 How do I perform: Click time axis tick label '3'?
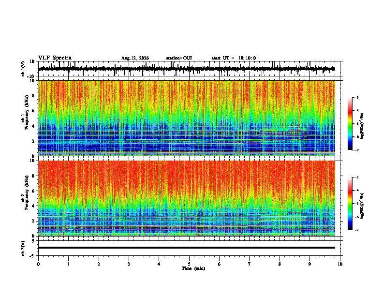click(x=129, y=264)
